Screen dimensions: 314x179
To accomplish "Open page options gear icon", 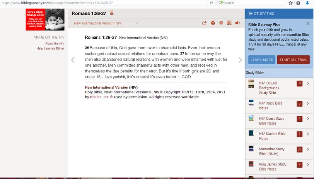I will click(x=221, y=23).
